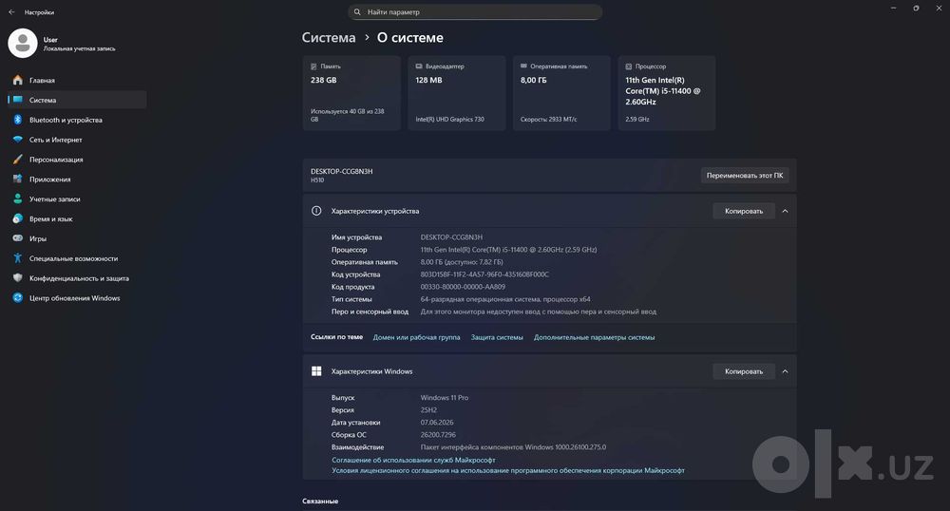Click the brush icon for Персонализация
This screenshot has height=511, width=950.
[x=17, y=160]
